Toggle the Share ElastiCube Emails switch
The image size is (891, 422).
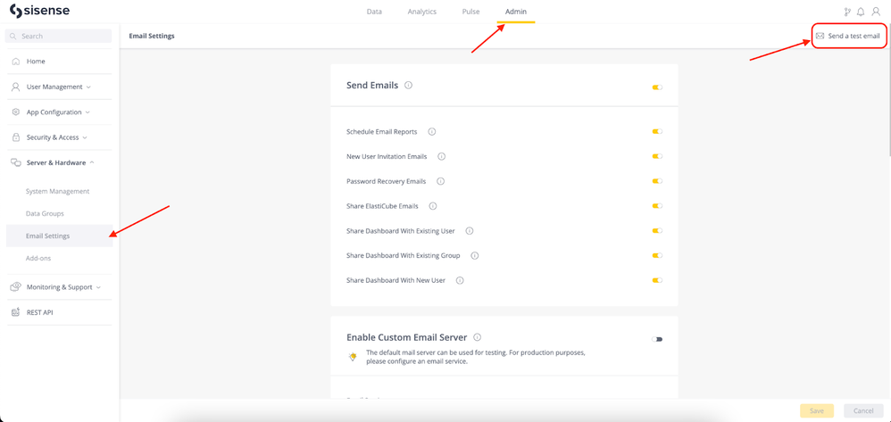pos(657,206)
